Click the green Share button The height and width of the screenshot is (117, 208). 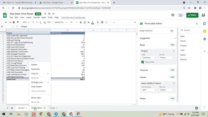coord(192,15)
